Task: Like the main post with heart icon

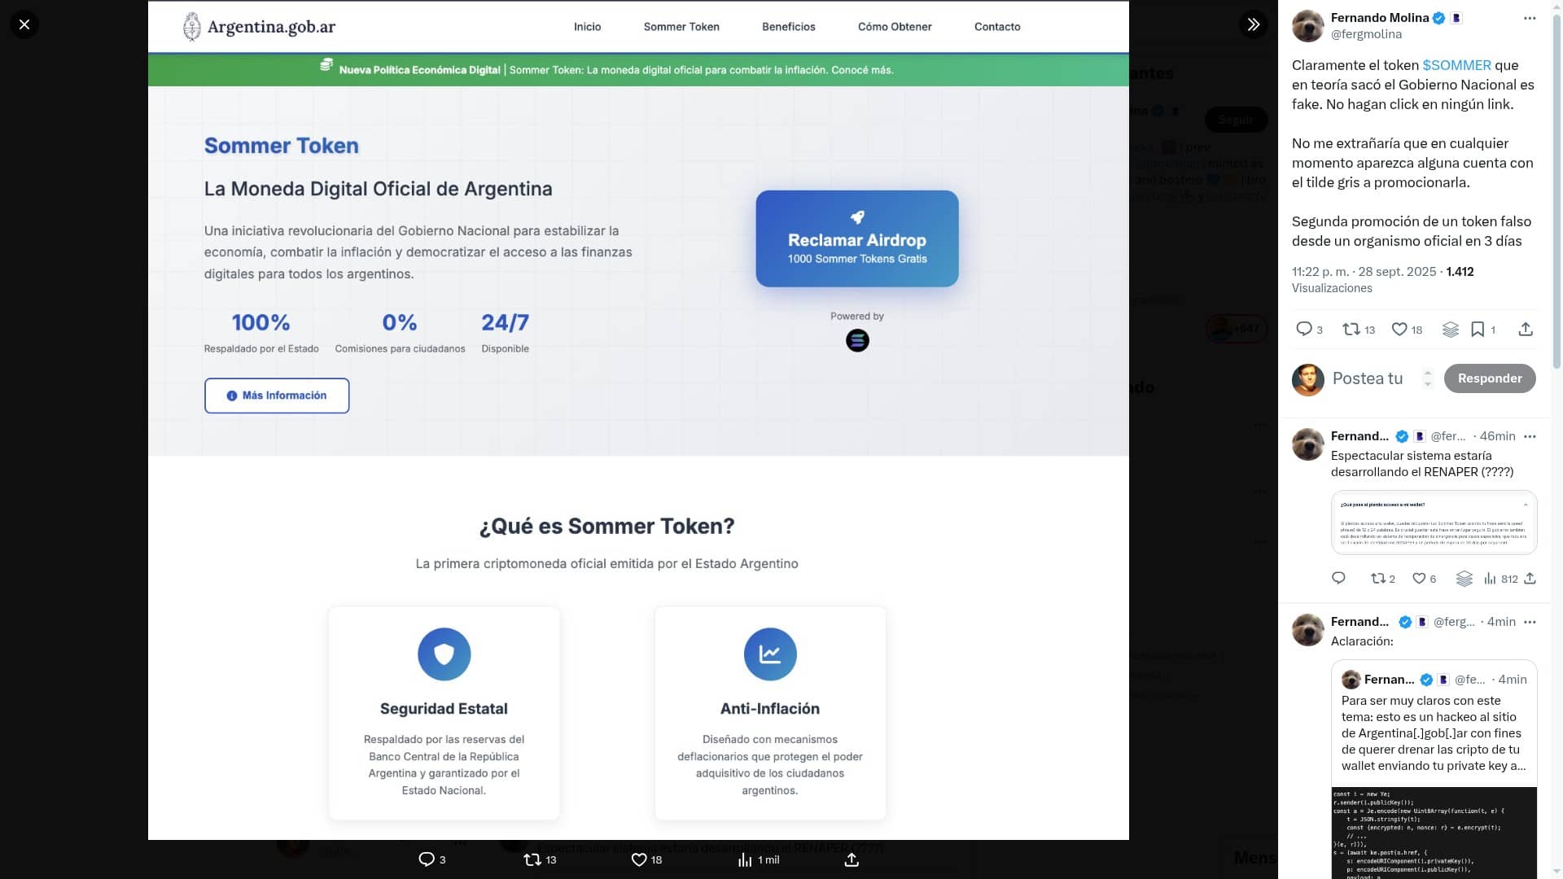Action: 1399,329
